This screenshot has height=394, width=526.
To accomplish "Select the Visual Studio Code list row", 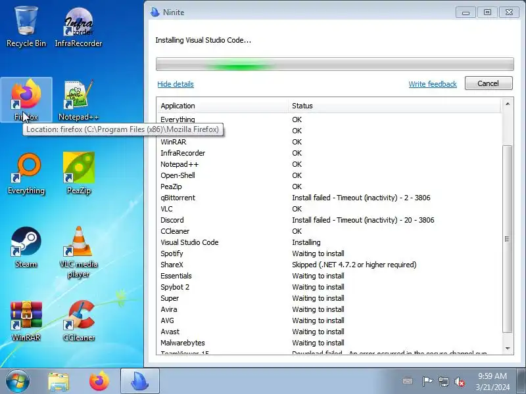I will pos(329,242).
